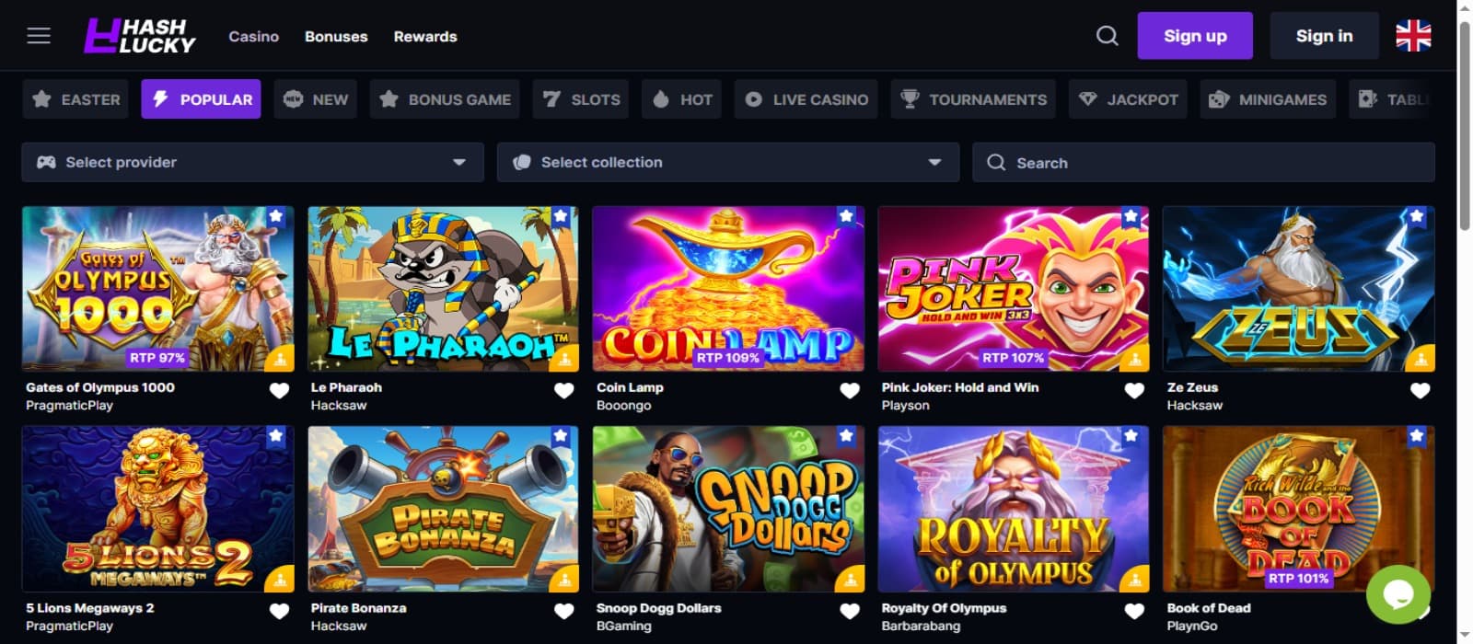
Task: Show Hot games category
Action: pyautogui.click(x=681, y=99)
